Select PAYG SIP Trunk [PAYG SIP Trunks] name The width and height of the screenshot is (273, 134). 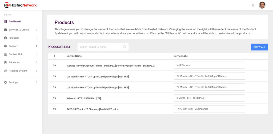click(x=93, y=109)
